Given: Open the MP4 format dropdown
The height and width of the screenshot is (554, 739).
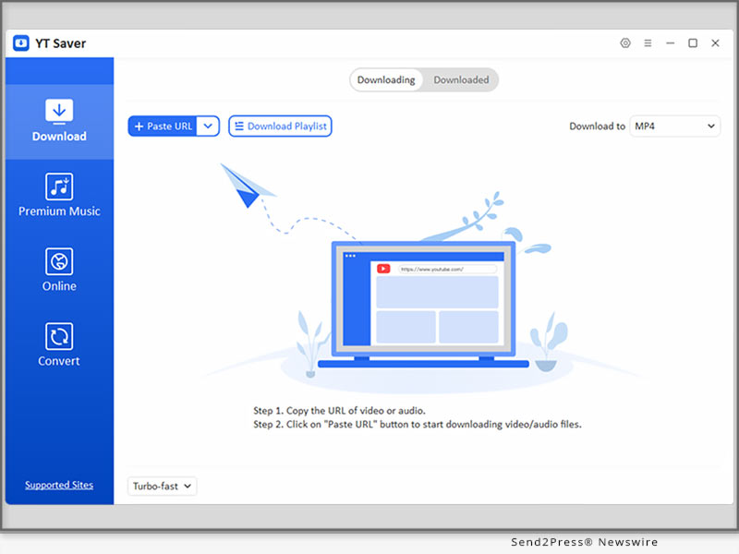Looking at the screenshot, I should click(x=674, y=126).
